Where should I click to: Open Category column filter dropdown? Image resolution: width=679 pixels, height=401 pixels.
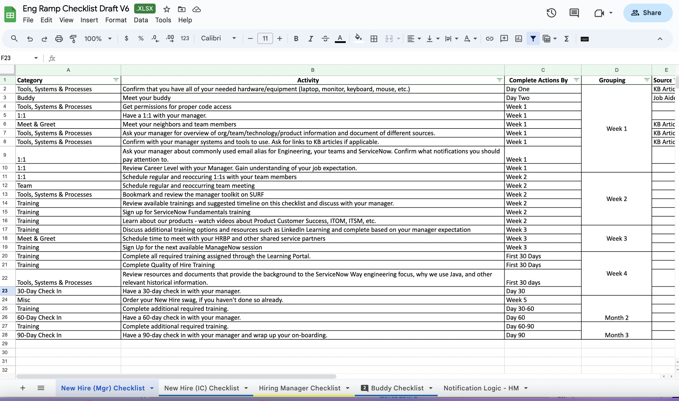pyautogui.click(x=116, y=80)
